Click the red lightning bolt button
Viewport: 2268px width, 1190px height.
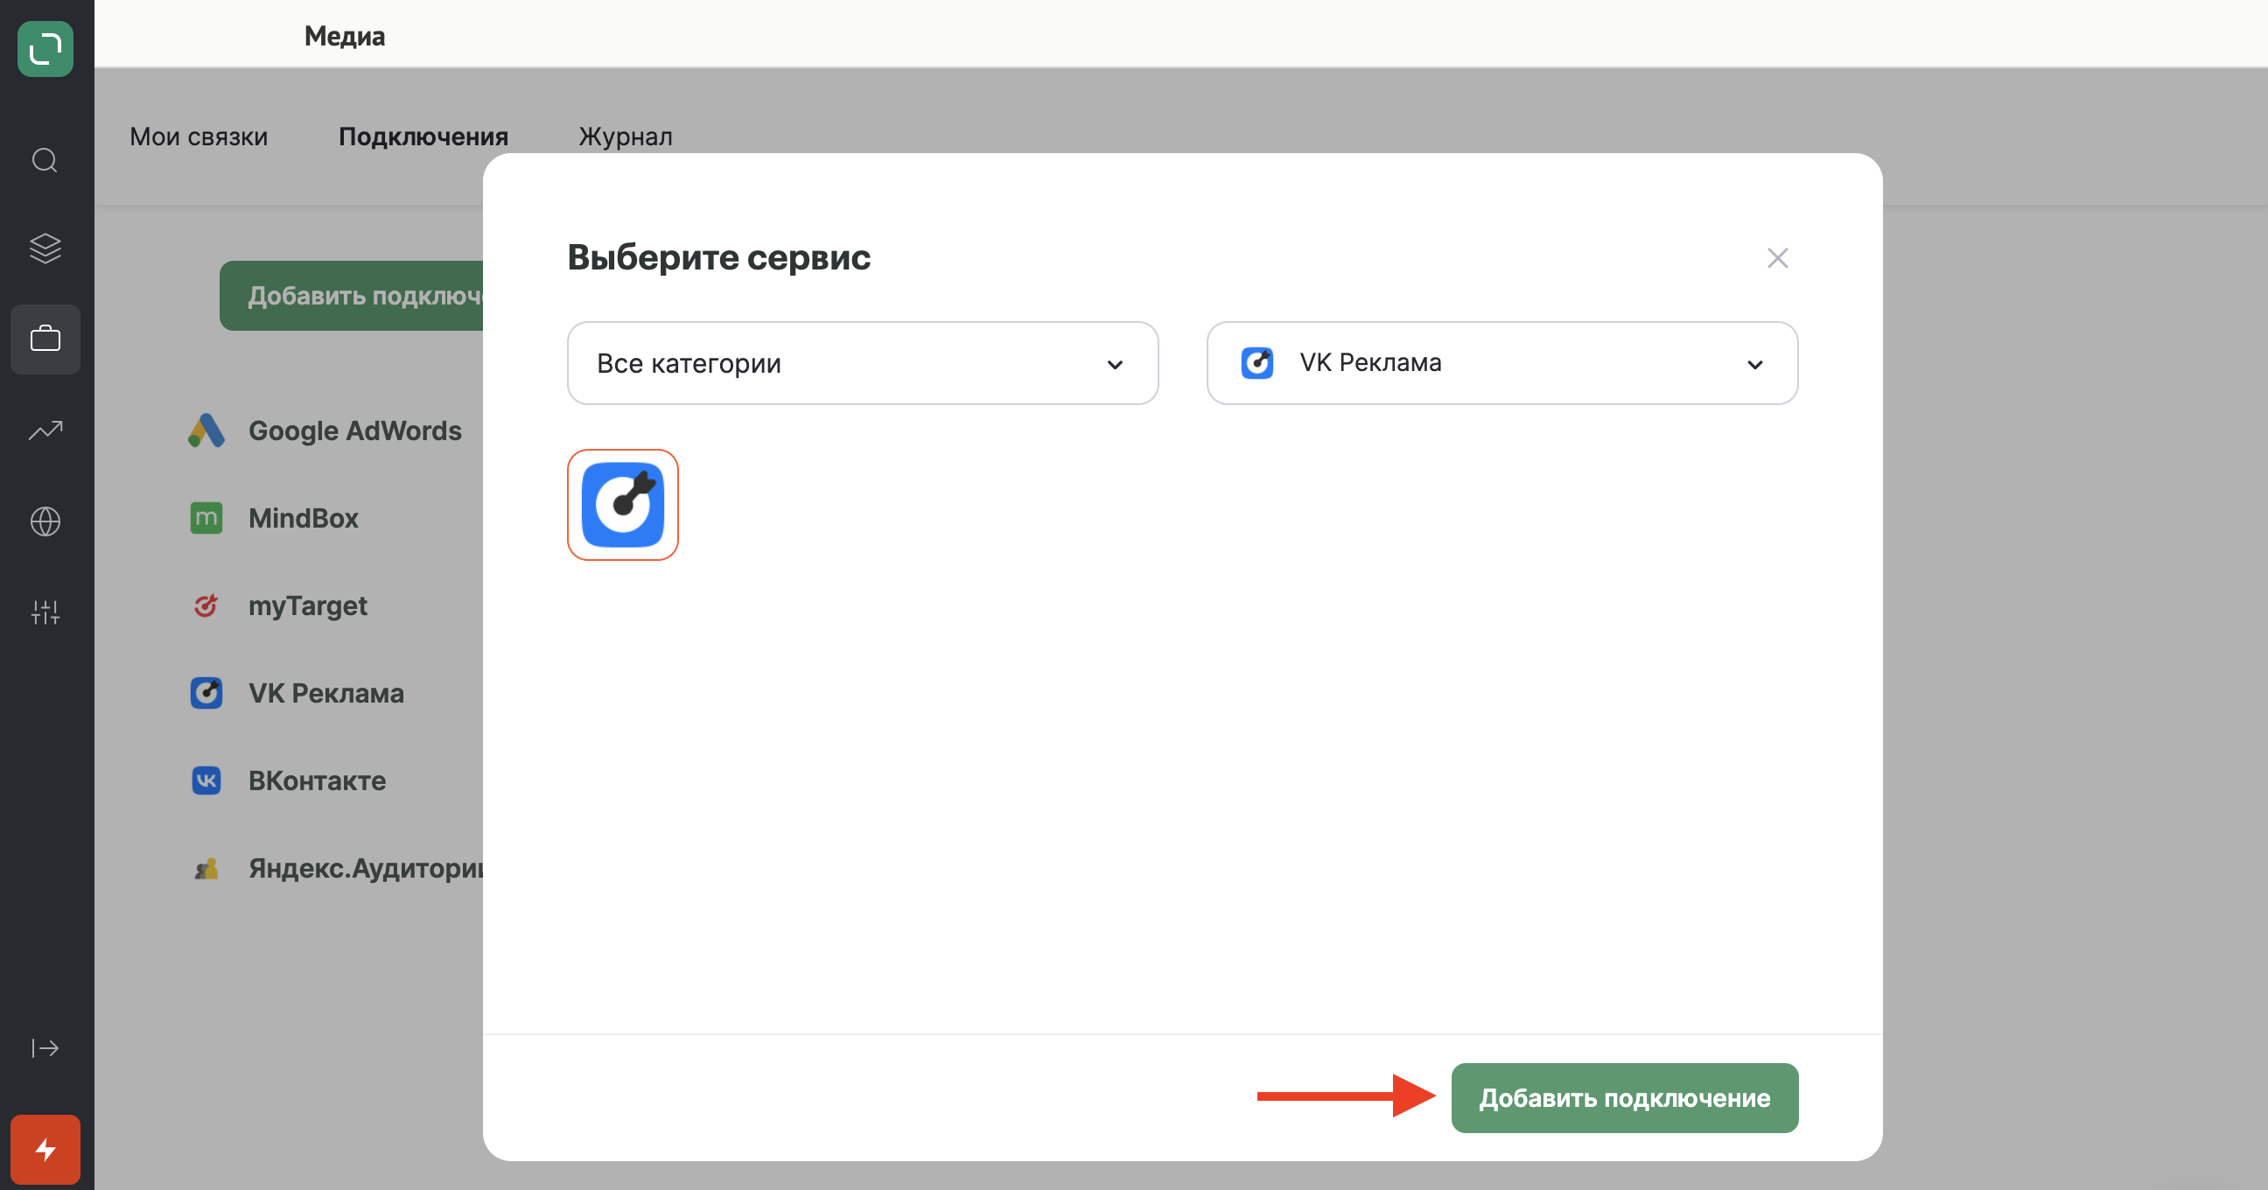(x=45, y=1150)
